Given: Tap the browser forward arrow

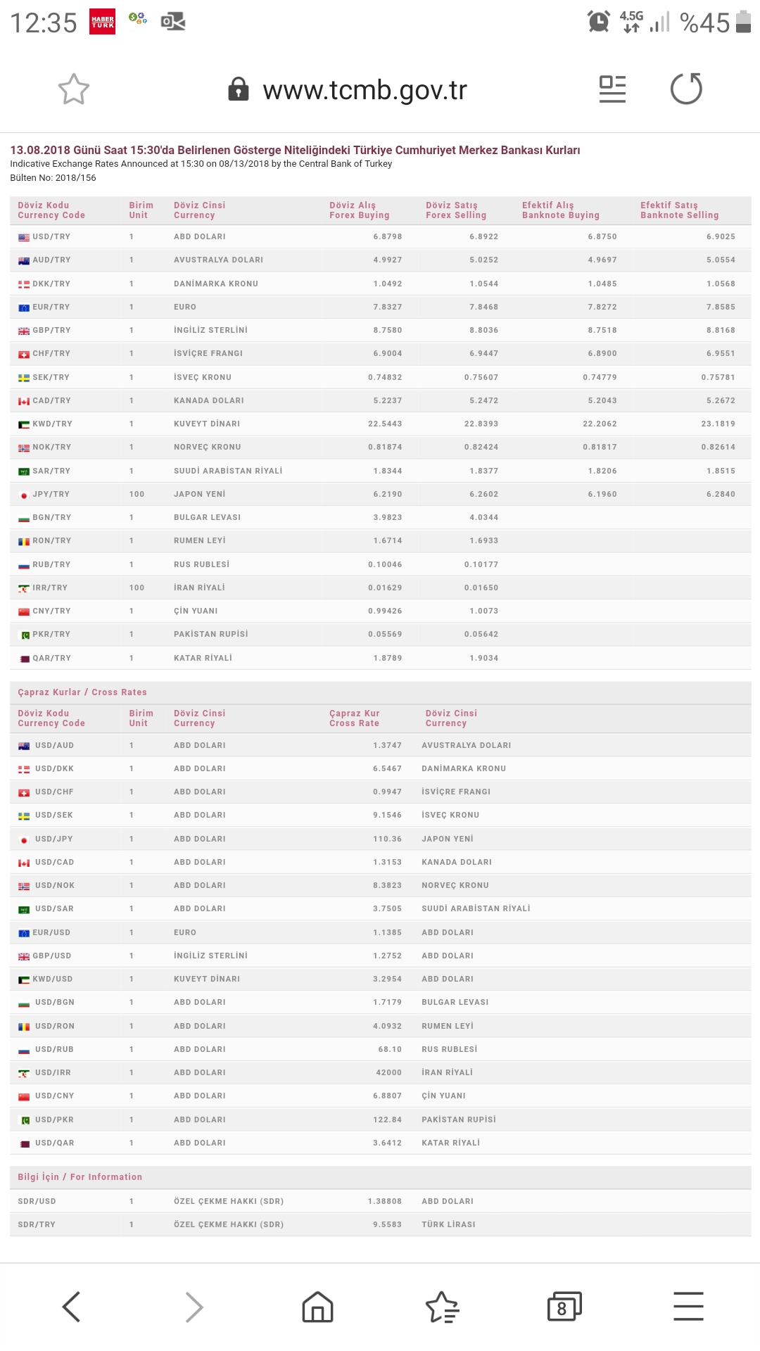Looking at the screenshot, I should (194, 1307).
